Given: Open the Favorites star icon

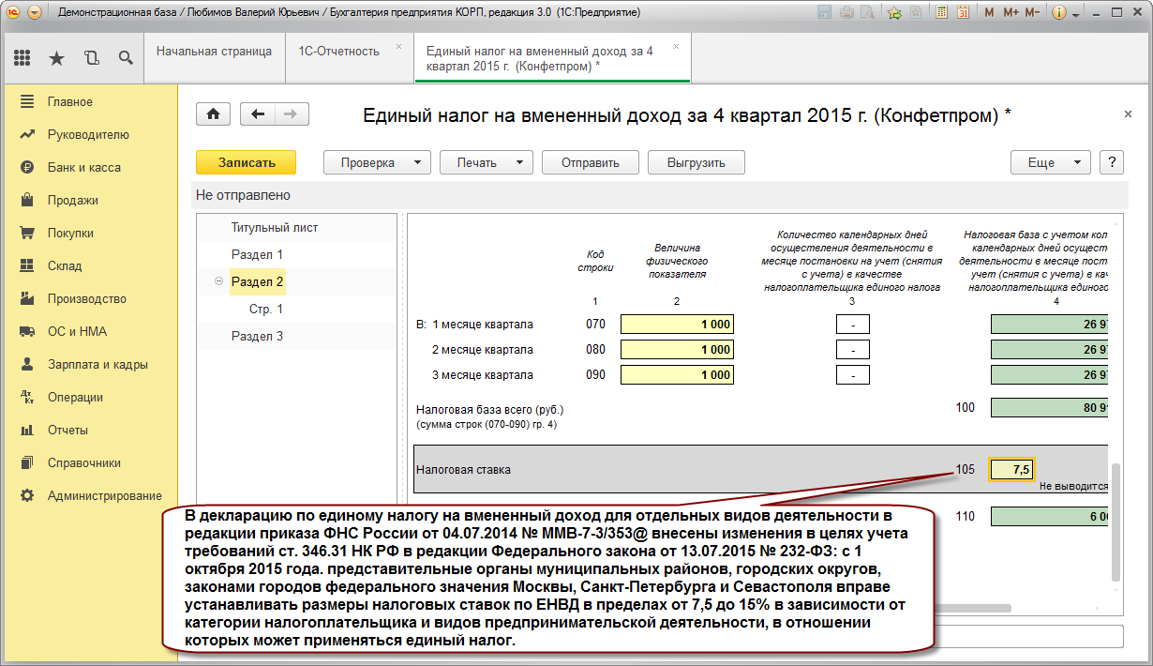Looking at the screenshot, I should [x=56, y=58].
